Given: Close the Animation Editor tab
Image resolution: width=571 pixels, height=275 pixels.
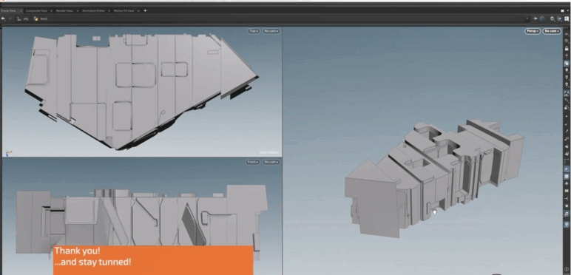Looking at the screenshot, I should point(109,10).
